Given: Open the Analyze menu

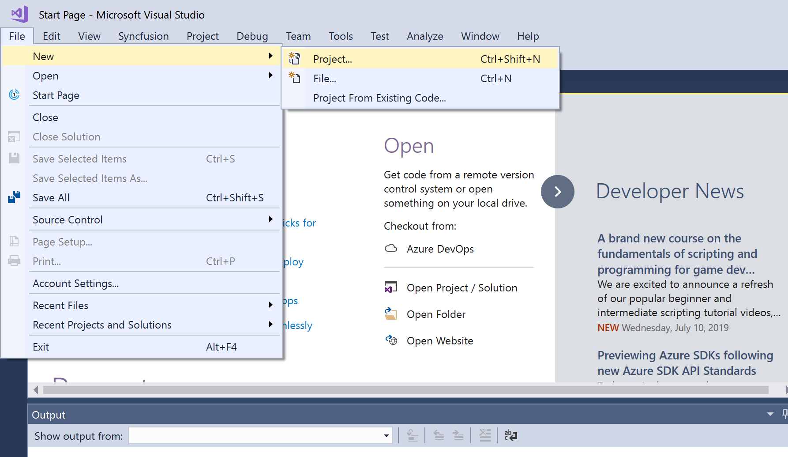Looking at the screenshot, I should tap(425, 36).
